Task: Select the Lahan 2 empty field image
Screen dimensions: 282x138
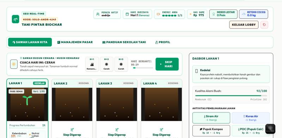Action: 72,104
